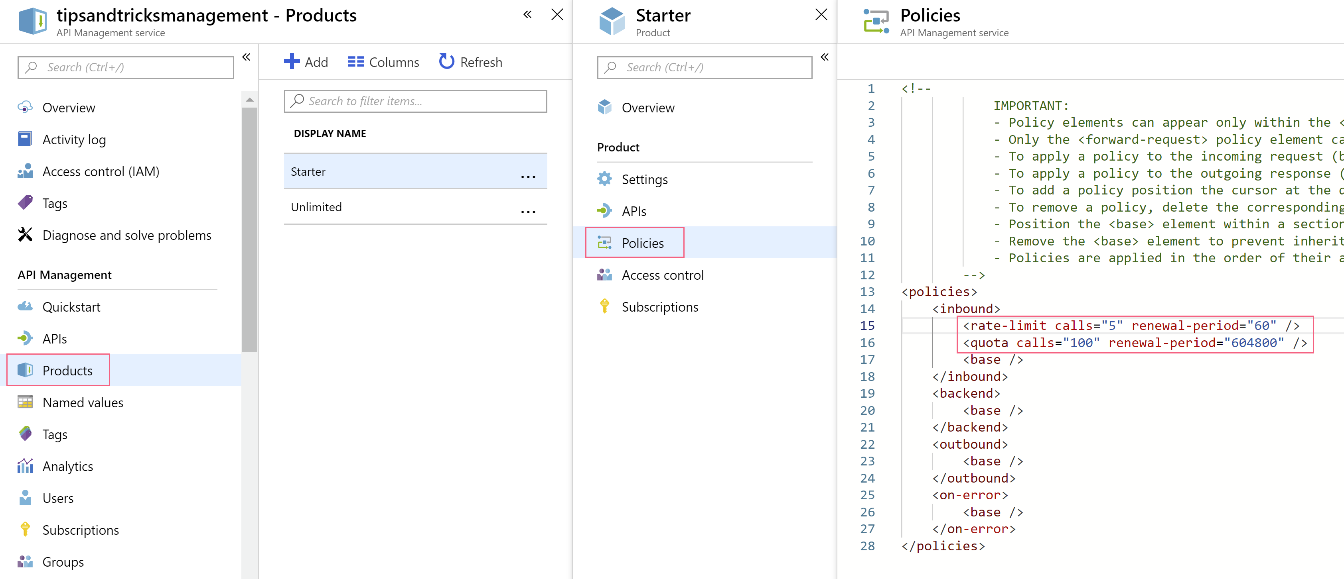Collapse the tipsandtricksmanagement blade with the header chevrons
1344x579 pixels.
point(527,15)
